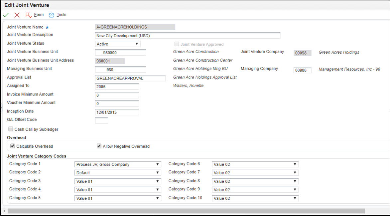Click 'Green Acre Construction Center' text
The width and height of the screenshot is (390, 216).
click(203, 60)
